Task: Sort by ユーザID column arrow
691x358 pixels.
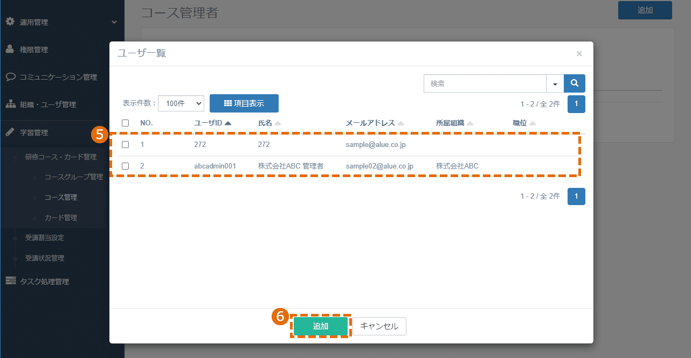Action: (228, 123)
